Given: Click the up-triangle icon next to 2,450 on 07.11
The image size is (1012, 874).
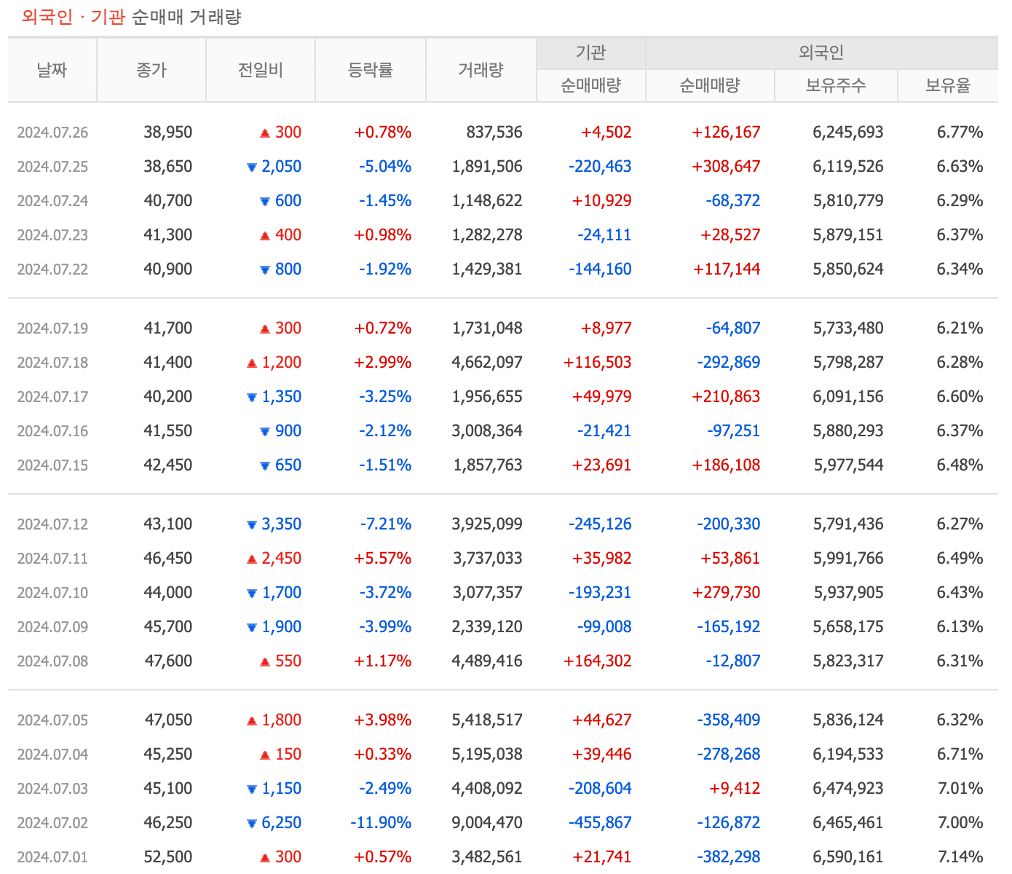Looking at the screenshot, I should point(251,558).
